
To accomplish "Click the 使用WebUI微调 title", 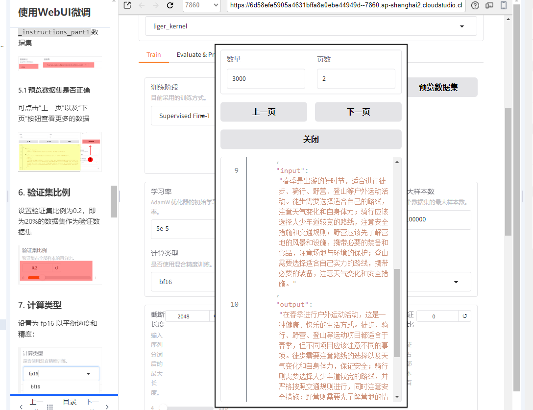I will [54, 13].
